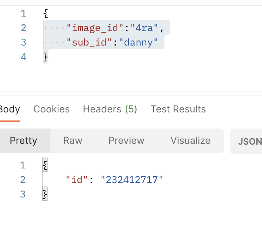Image resolution: width=262 pixels, height=249 pixels.
Task: Click line number 2 in response viewer
Action: pos(23,180)
